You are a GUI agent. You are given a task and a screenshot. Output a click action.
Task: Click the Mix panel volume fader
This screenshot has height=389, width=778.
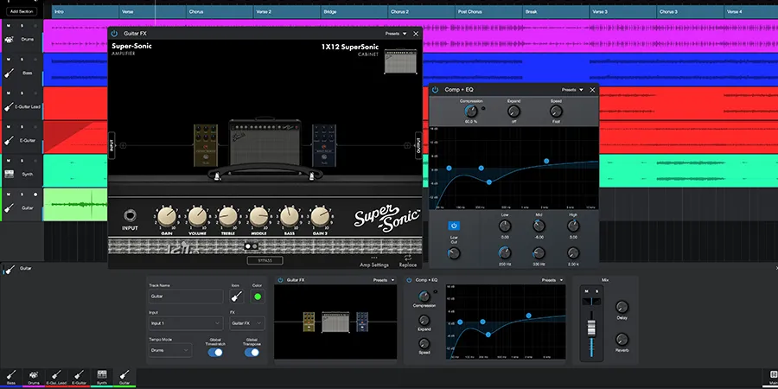click(x=591, y=329)
